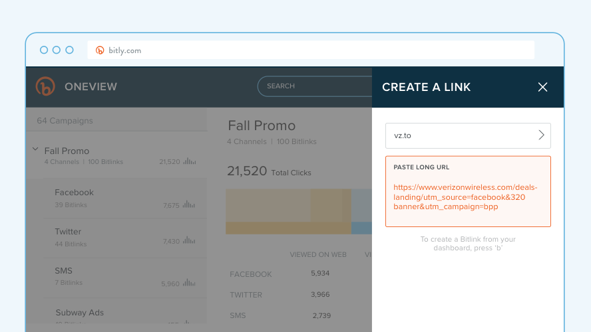Image resolution: width=591 pixels, height=332 pixels.
Task: Open the vz.to domain selector
Action: pos(468,135)
